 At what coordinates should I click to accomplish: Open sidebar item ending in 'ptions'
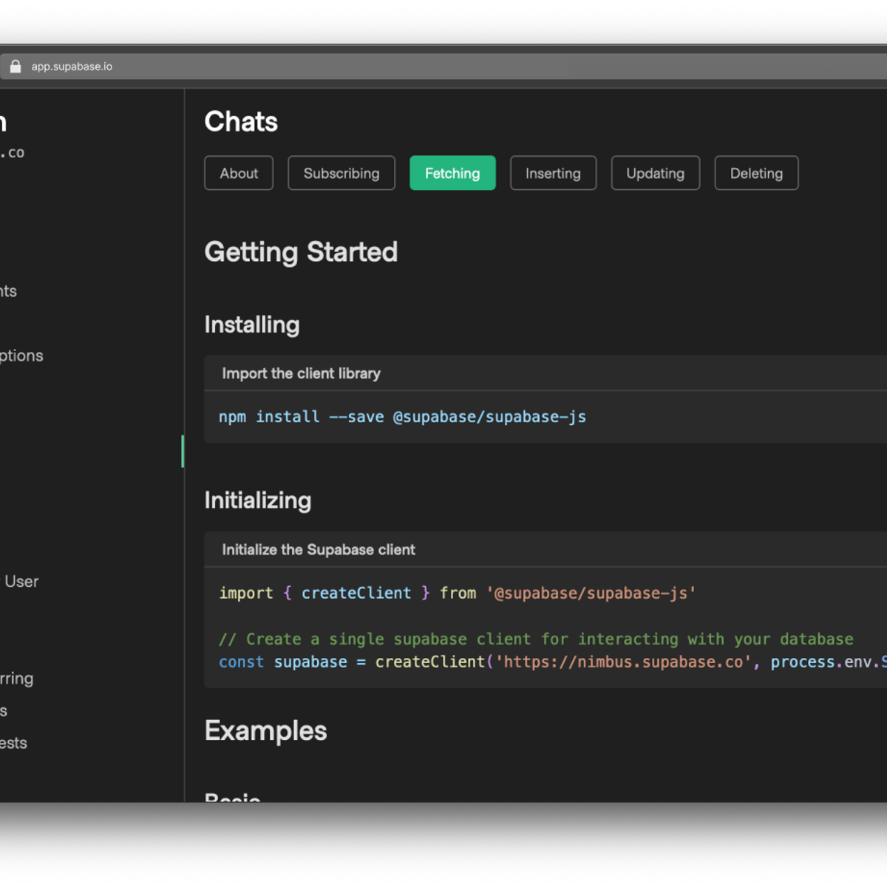(21, 356)
